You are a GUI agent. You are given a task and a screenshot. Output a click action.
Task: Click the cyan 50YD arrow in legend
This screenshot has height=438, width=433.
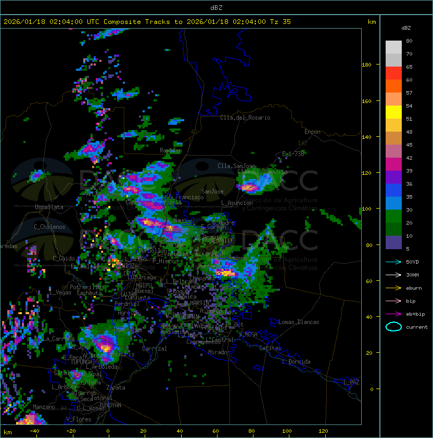click(393, 262)
